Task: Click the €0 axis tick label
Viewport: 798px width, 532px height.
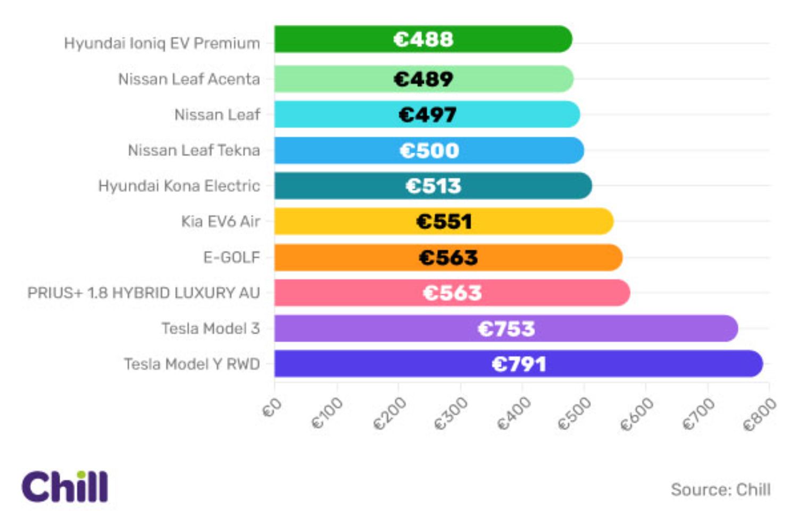Action: 272,409
